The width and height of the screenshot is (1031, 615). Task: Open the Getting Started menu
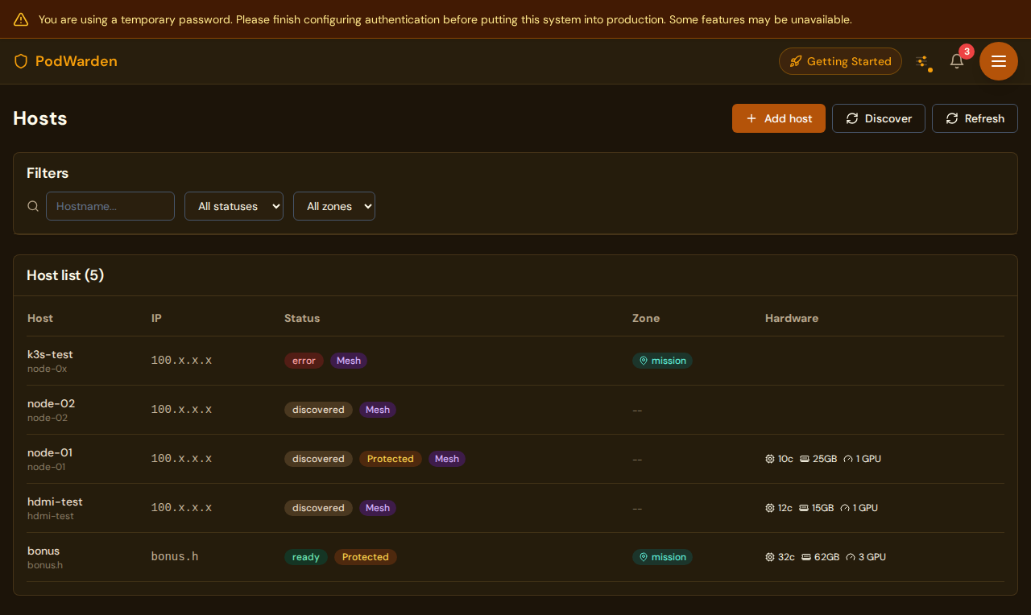840,61
